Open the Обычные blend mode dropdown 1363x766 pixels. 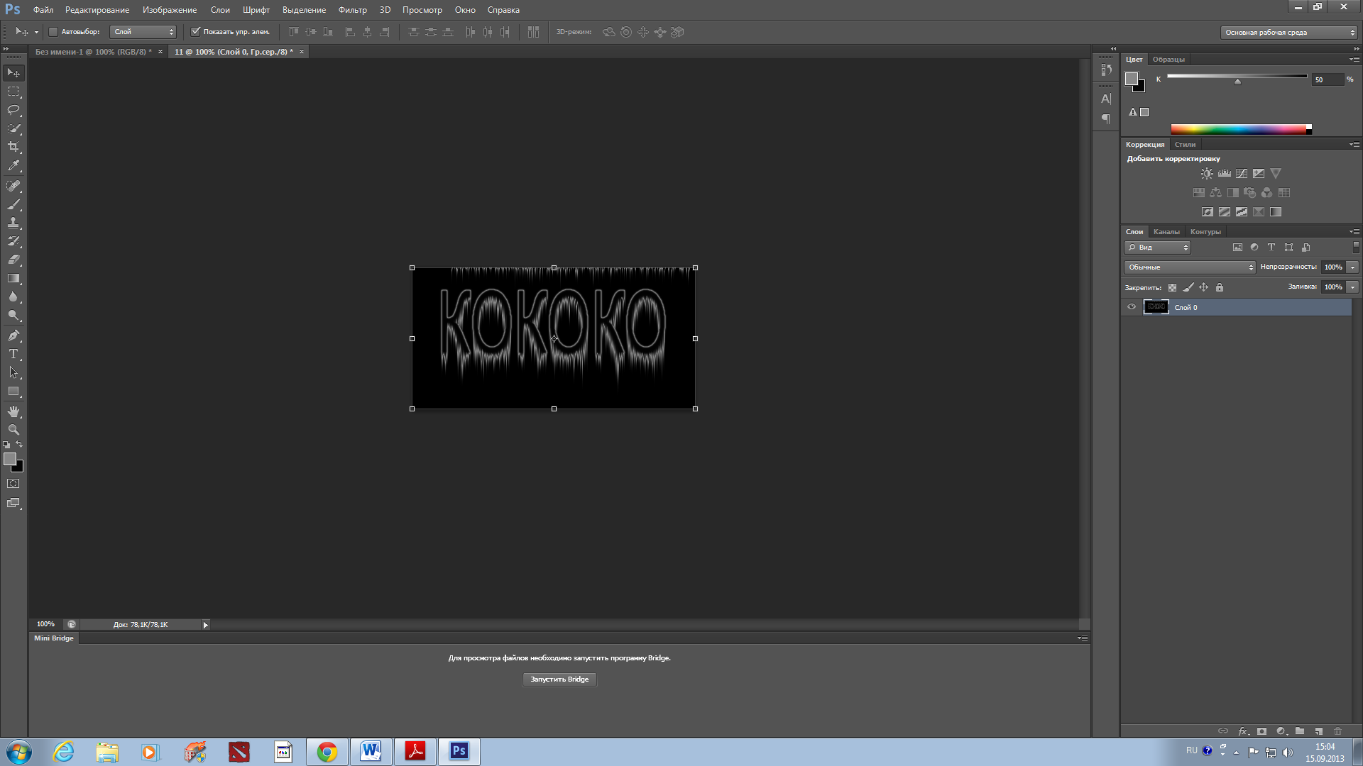point(1190,267)
